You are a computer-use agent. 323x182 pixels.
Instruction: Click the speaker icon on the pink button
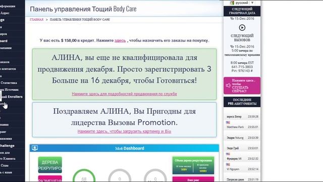228,85
